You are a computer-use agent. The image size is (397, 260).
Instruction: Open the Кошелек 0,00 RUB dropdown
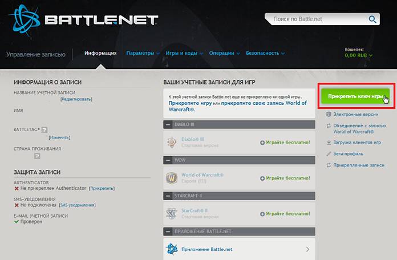(x=359, y=55)
